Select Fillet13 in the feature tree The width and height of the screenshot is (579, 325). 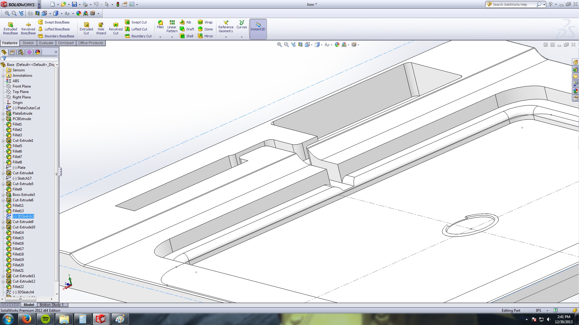(x=18, y=211)
